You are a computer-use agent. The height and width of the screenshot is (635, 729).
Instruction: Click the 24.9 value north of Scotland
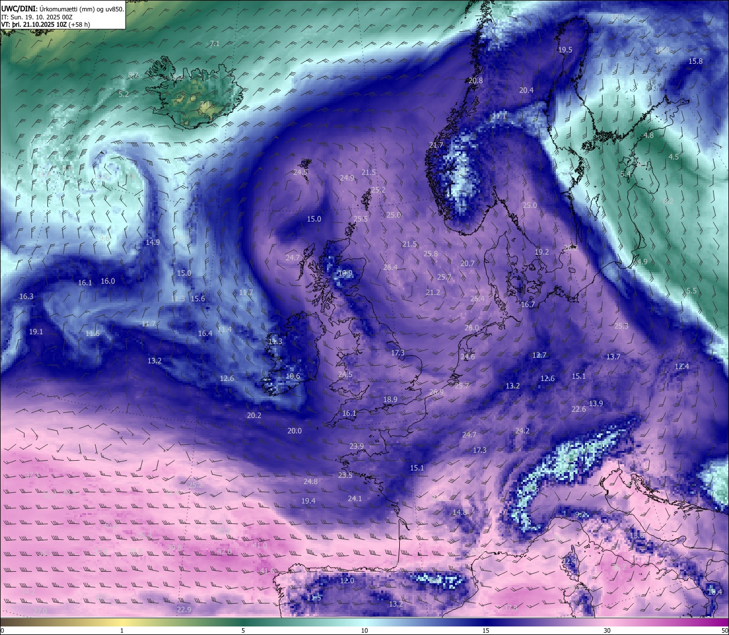347,178
